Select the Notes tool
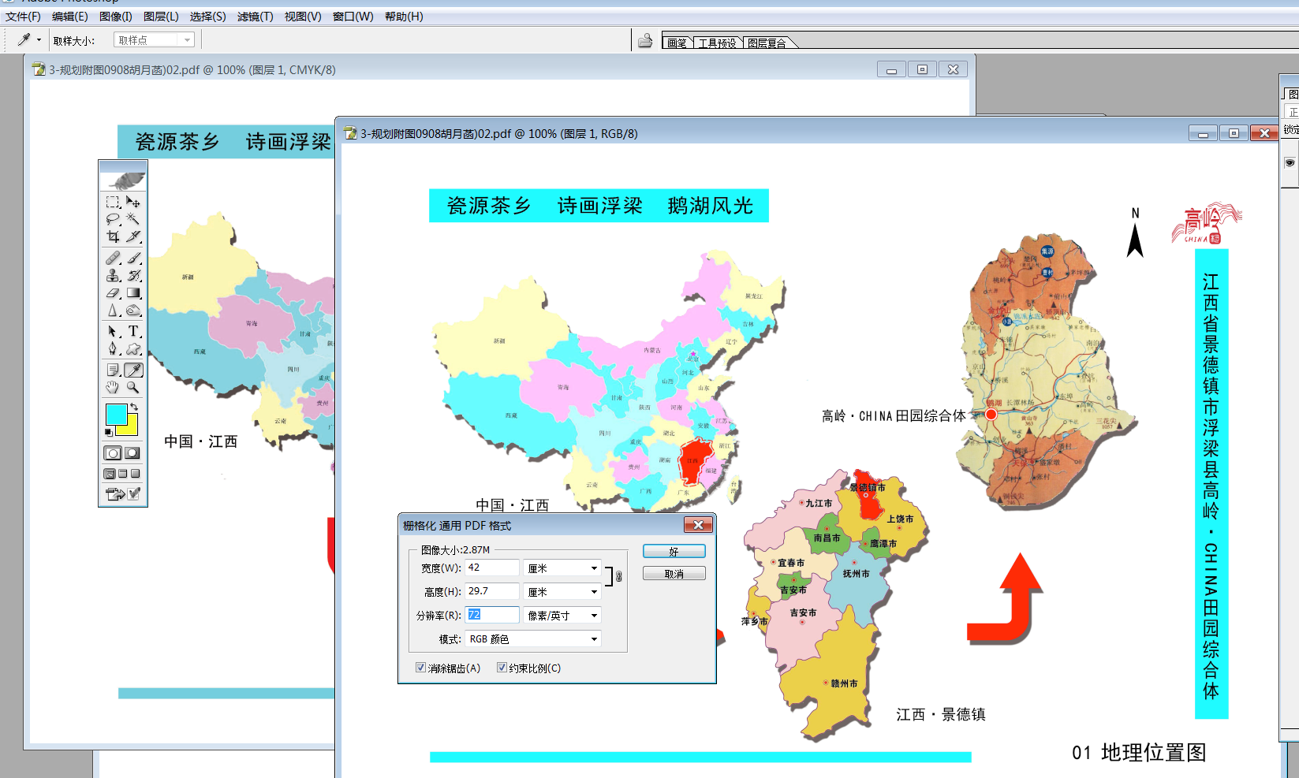 point(113,370)
